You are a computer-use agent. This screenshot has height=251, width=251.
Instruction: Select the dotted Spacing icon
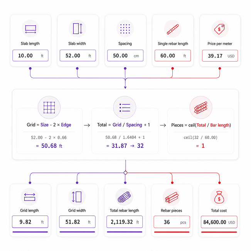click(125, 29)
